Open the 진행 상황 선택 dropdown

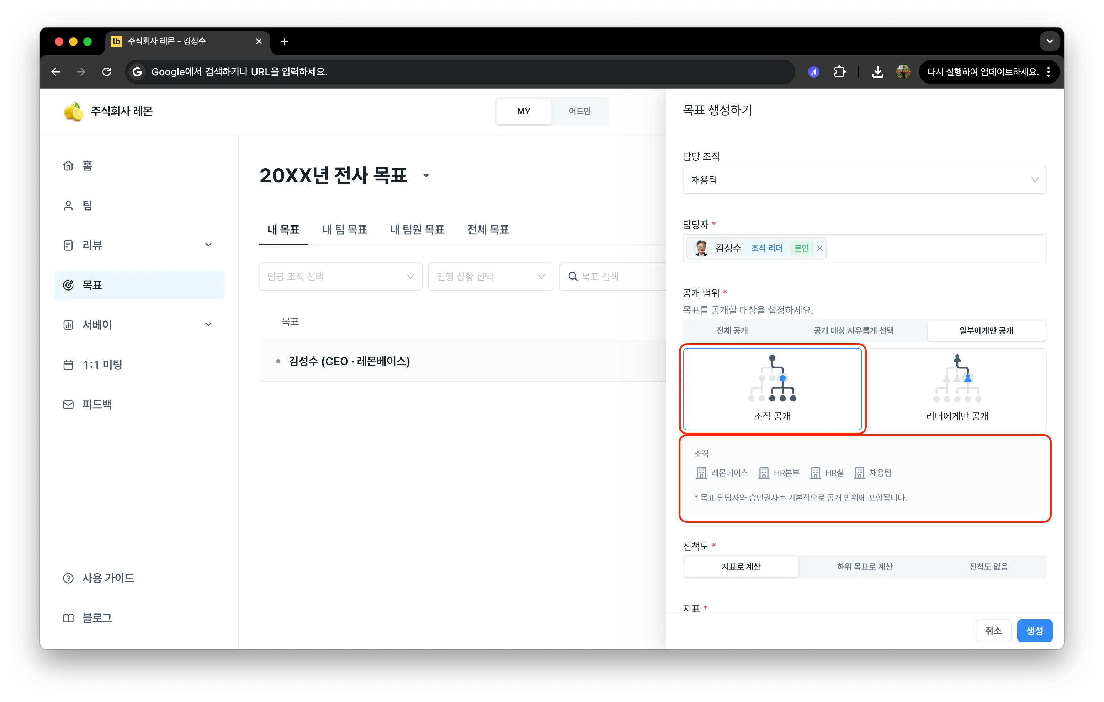[490, 276]
